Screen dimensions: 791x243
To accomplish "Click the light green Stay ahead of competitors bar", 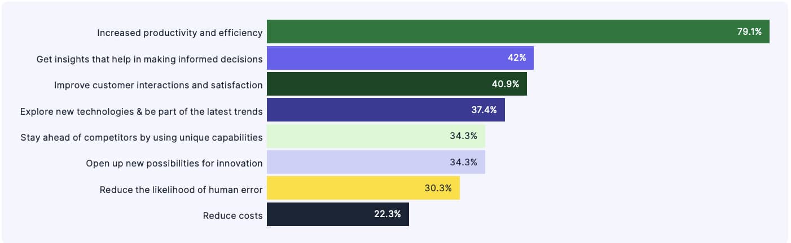I will (355, 136).
